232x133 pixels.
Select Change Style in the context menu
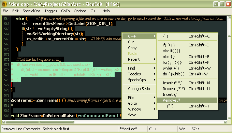coord(140,89)
